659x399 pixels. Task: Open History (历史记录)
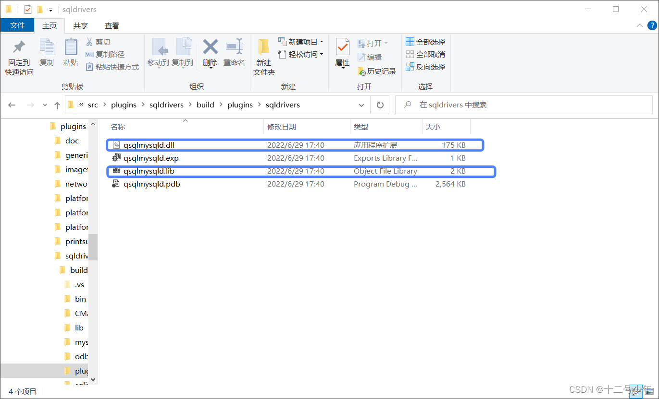377,71
